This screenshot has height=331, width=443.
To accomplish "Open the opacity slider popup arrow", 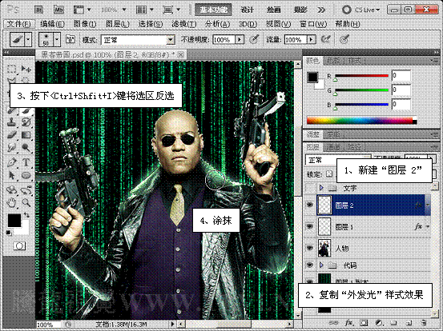I will (x=240, y=39).
